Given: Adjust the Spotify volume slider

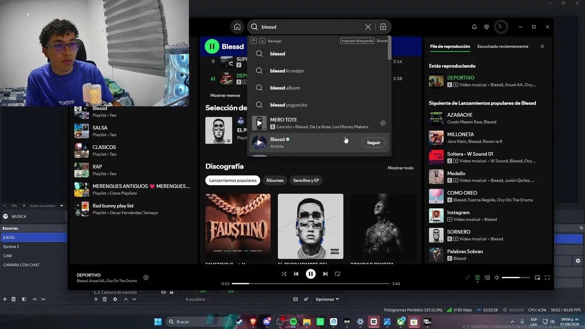Looking at the screenshot, I should point(516,277).
